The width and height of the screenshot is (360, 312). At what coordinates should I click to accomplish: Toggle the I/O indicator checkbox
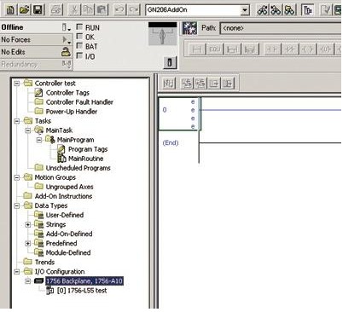click(79, 55)
